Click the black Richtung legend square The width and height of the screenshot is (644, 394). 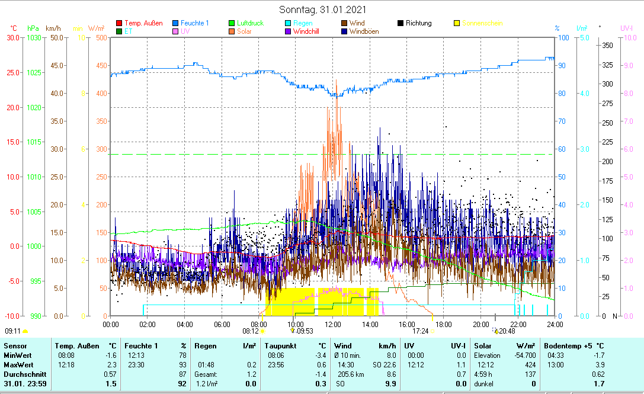(x=401, y=24)
